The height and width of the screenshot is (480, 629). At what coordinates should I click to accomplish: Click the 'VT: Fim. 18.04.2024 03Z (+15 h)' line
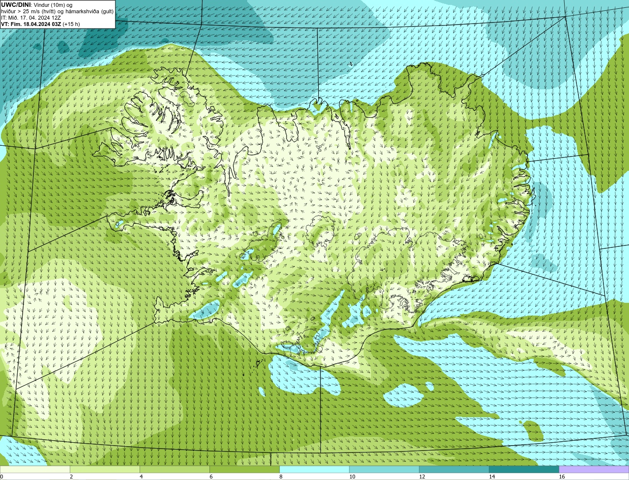tap(40, 24)
